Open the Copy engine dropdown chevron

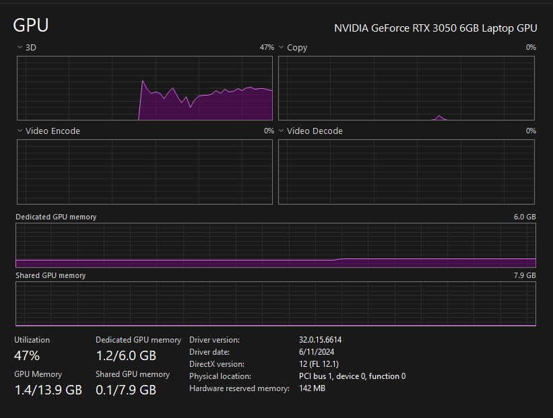click(281, 47)
